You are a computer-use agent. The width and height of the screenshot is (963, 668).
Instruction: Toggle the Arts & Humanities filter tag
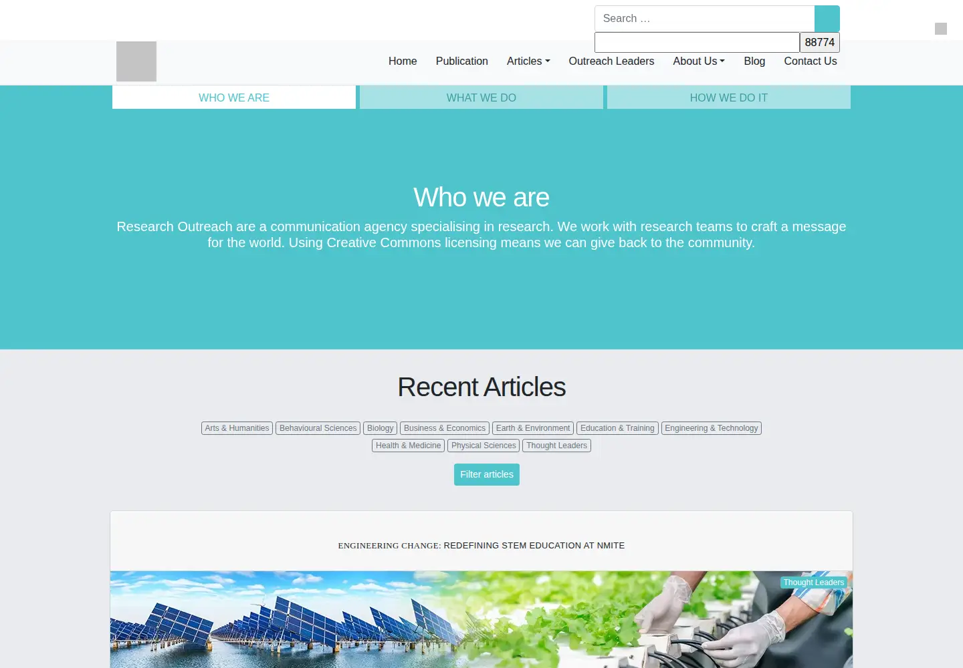click(237, 428)
